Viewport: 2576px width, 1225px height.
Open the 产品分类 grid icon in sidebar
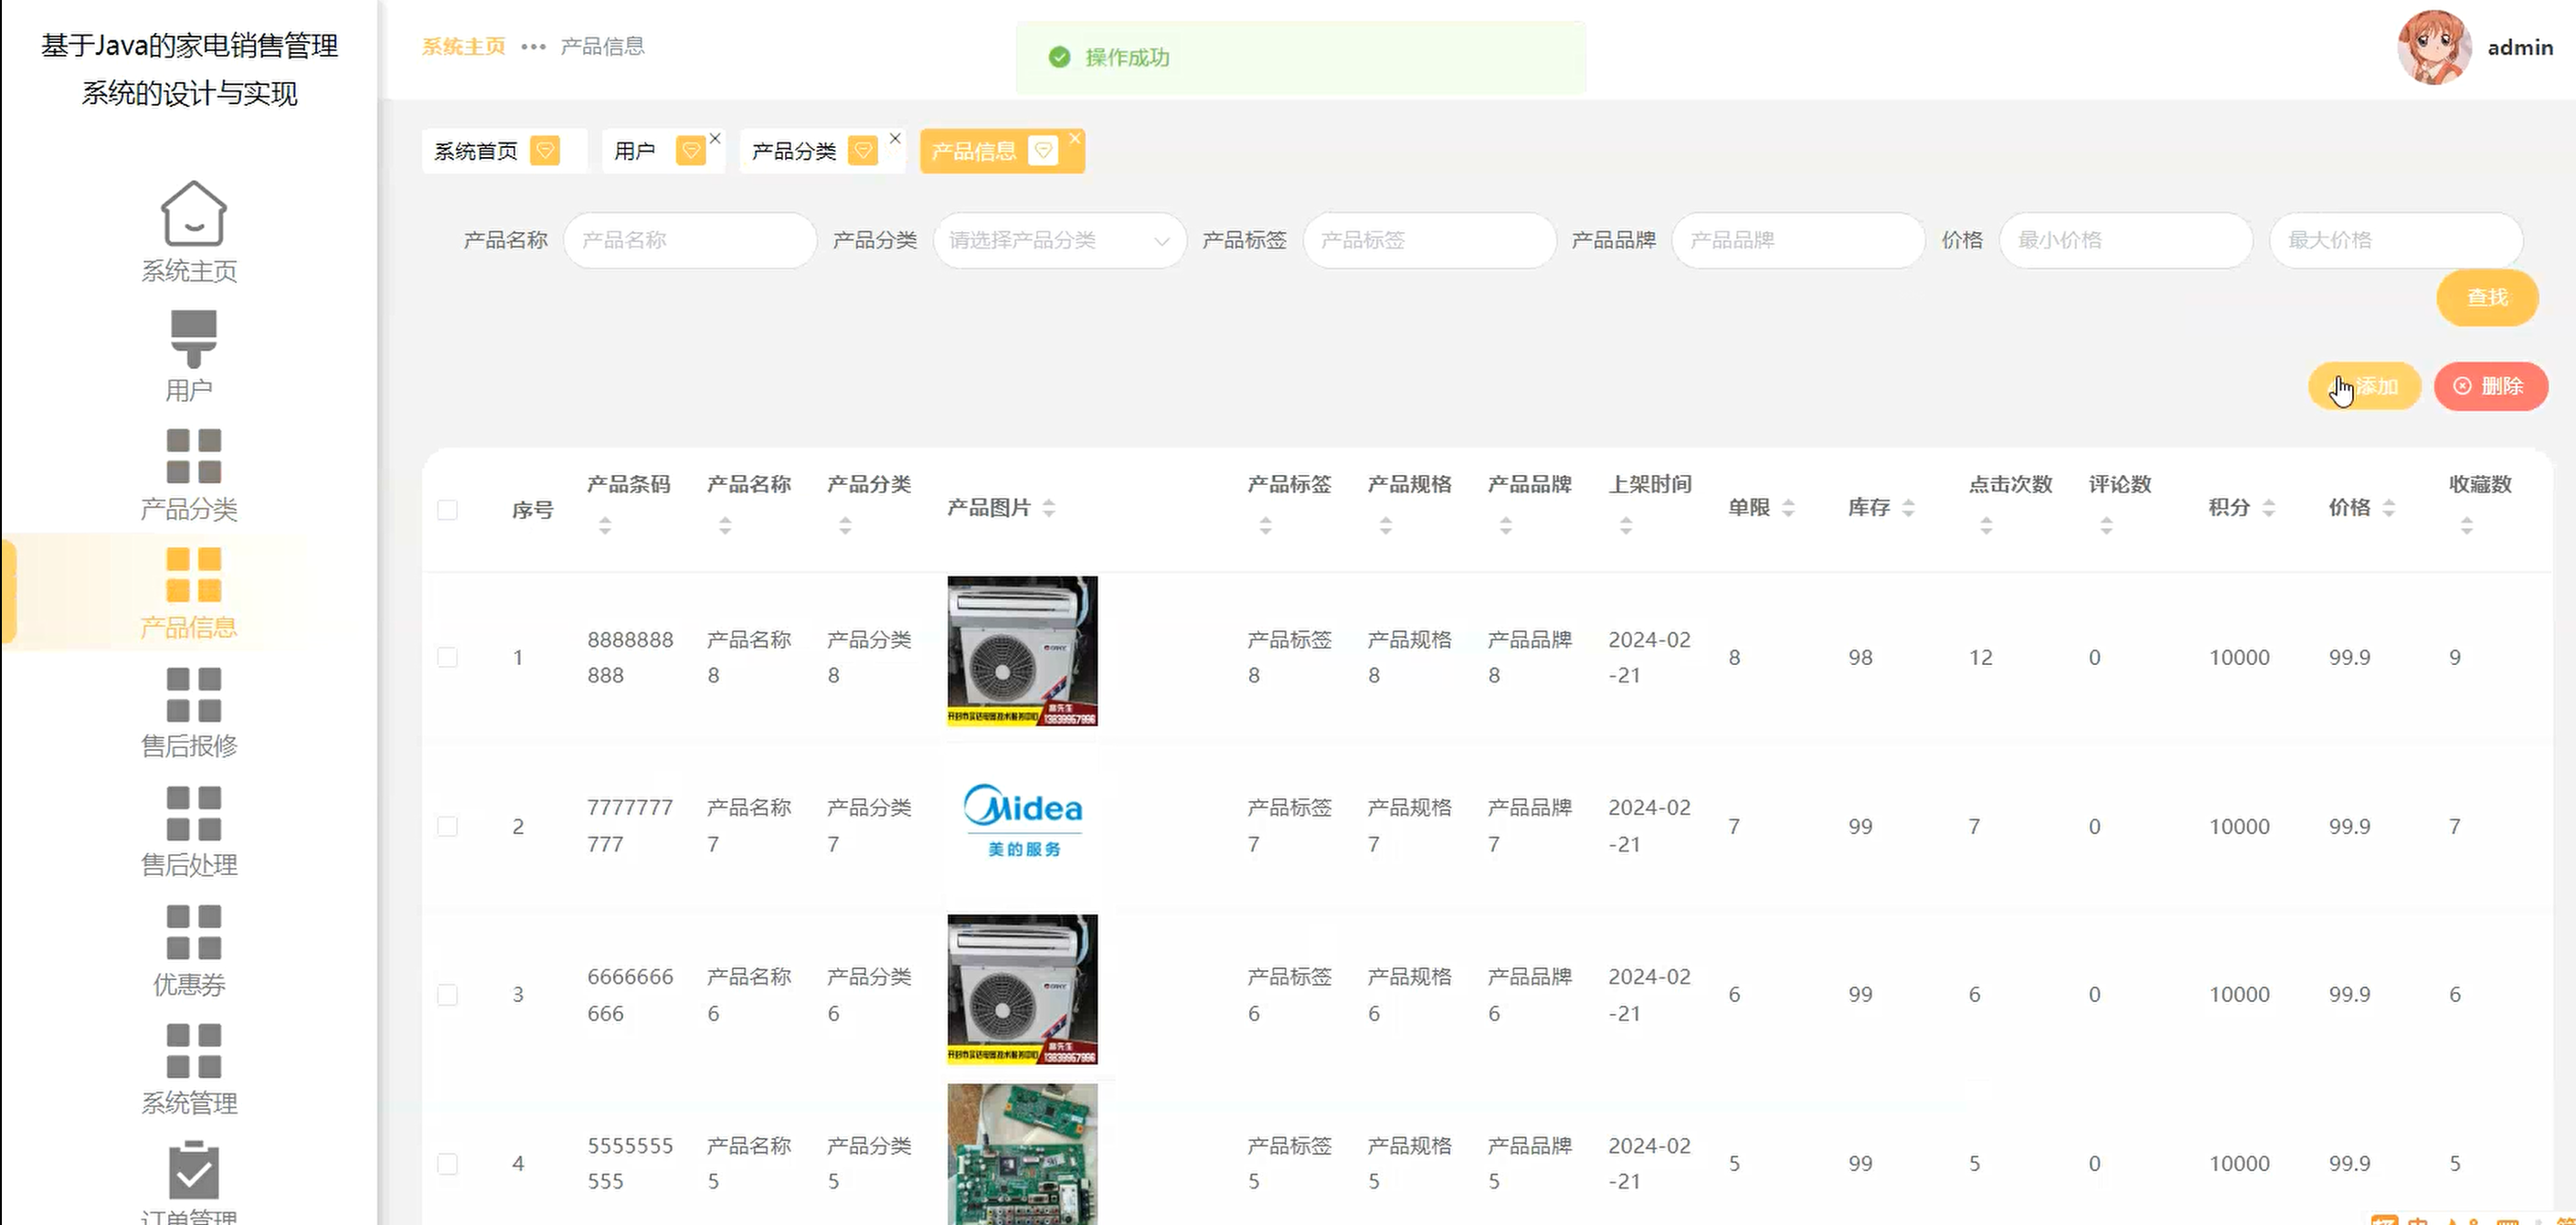tap(193, 456)
